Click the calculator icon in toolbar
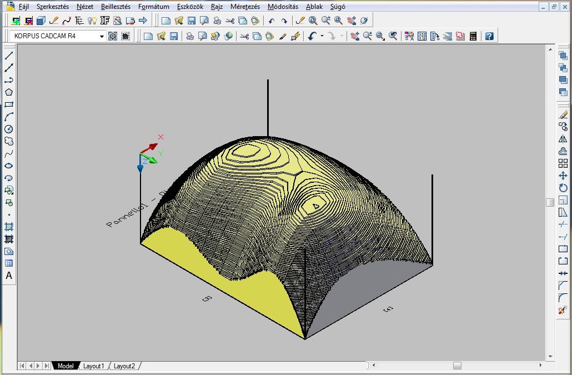Viewport: 572px width, 375px height. point(473,36)
